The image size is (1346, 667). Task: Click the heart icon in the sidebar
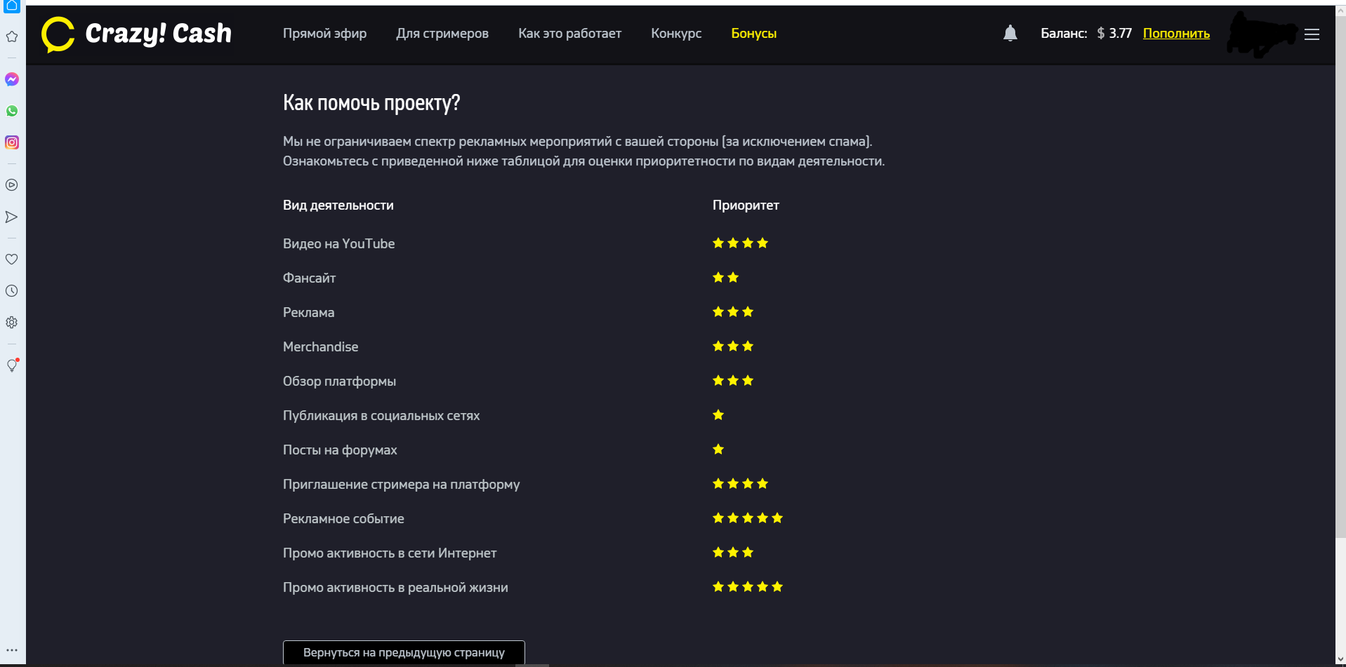[x=12, y=260]
